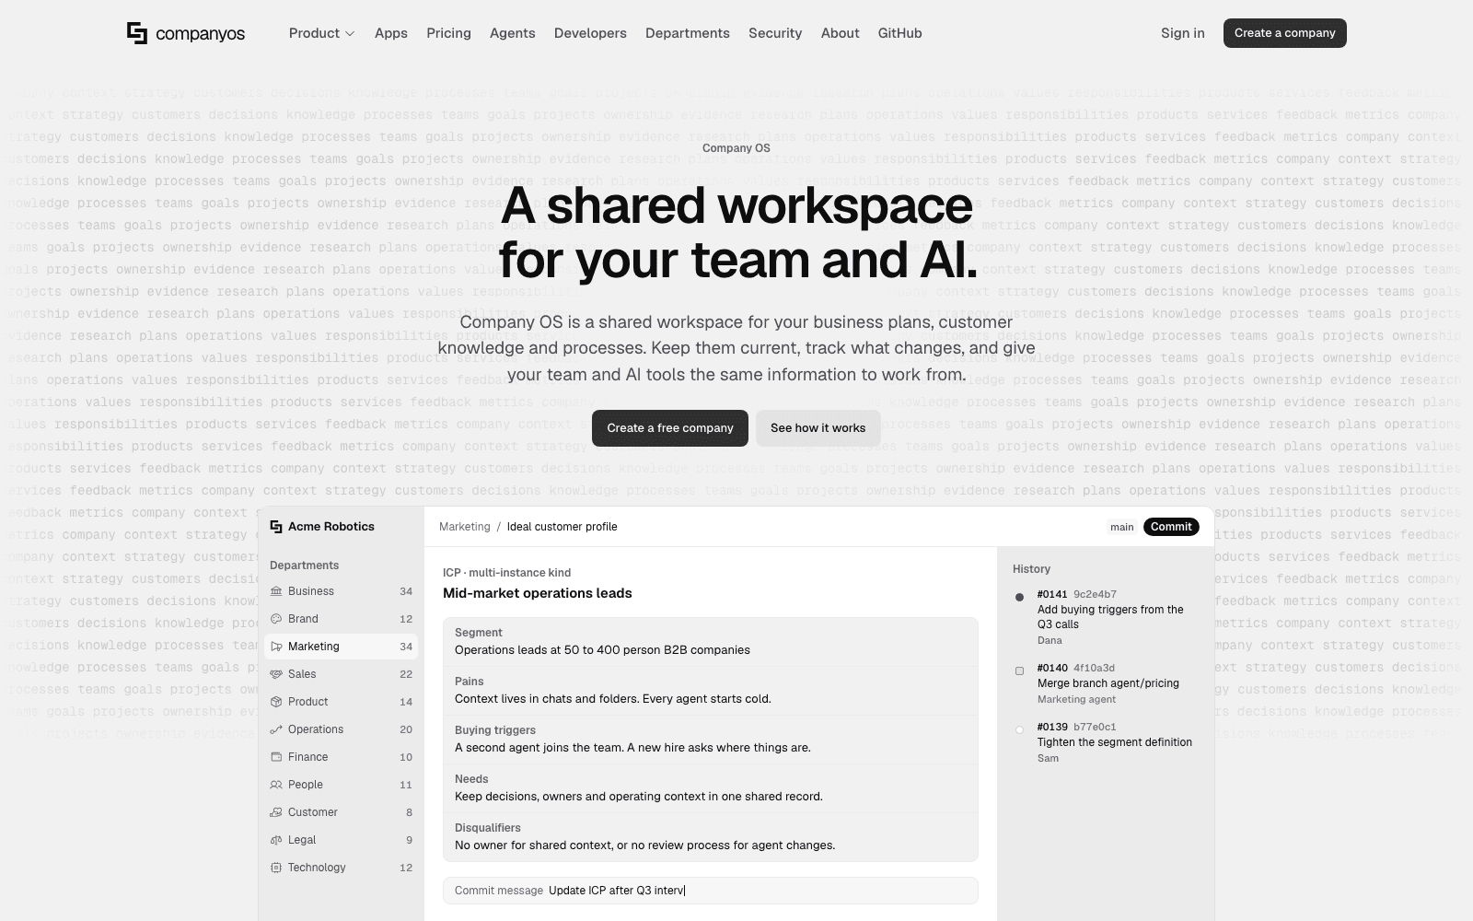Open the Agents nav item
Screen dimensions: 1473x921
coord(512,33)
